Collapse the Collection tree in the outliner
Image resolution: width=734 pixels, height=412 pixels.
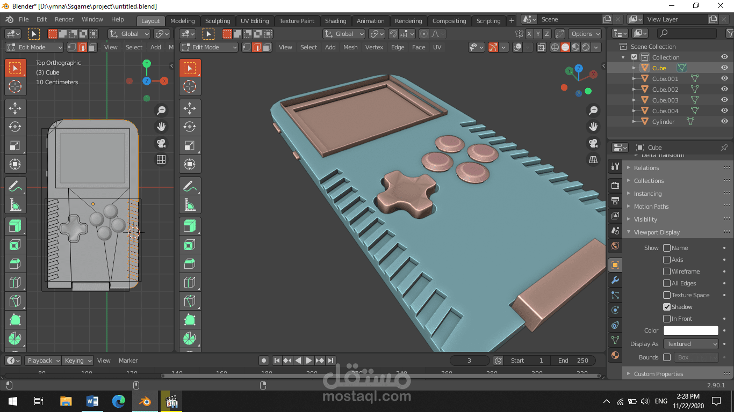point(623,57)
